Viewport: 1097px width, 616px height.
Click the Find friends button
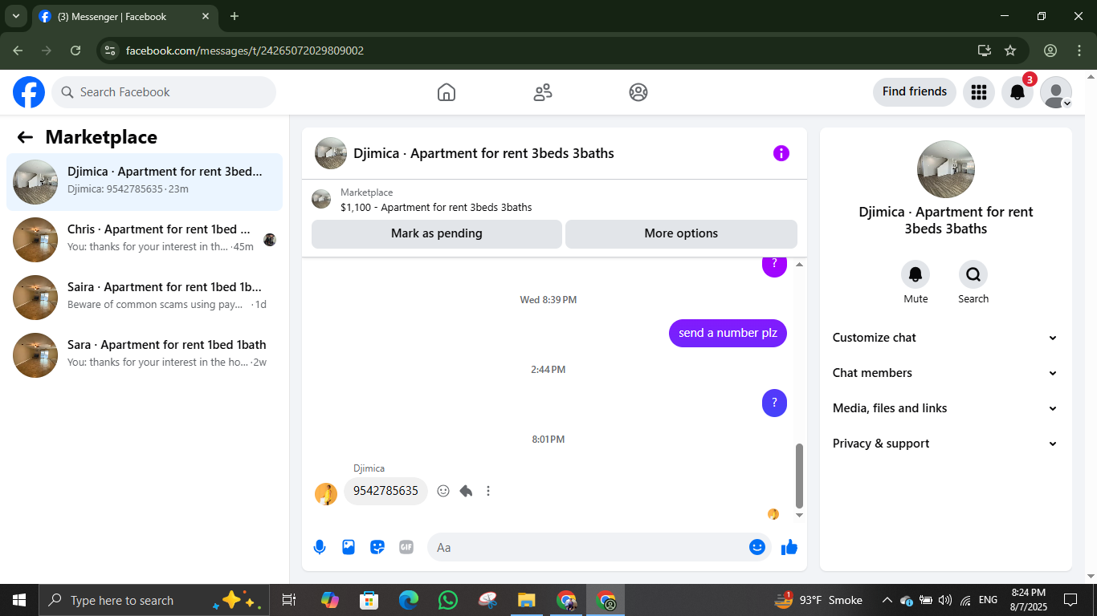click(915, 92)
